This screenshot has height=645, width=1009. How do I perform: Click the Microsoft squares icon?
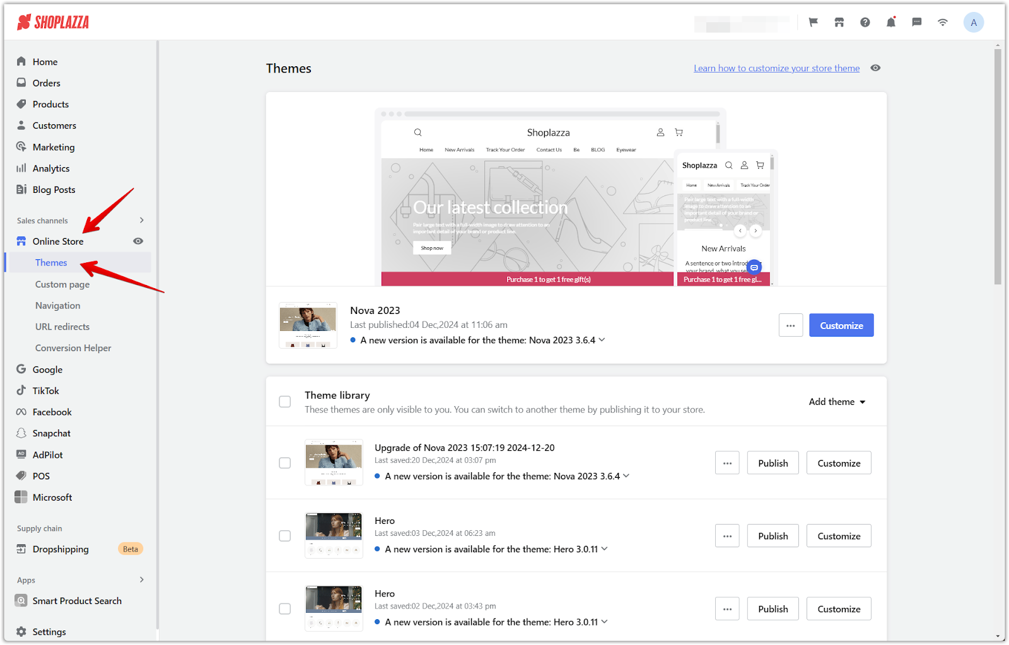pyautogui.click(x=21, y=497)
